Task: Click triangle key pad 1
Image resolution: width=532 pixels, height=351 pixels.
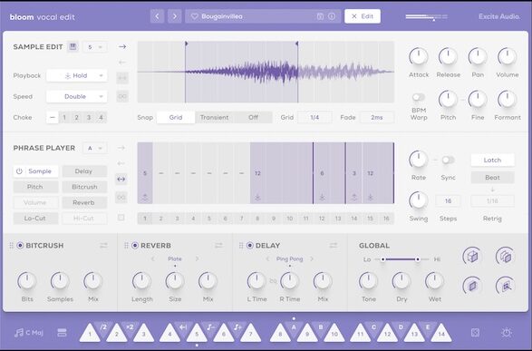Action: (x=90, y=333)
